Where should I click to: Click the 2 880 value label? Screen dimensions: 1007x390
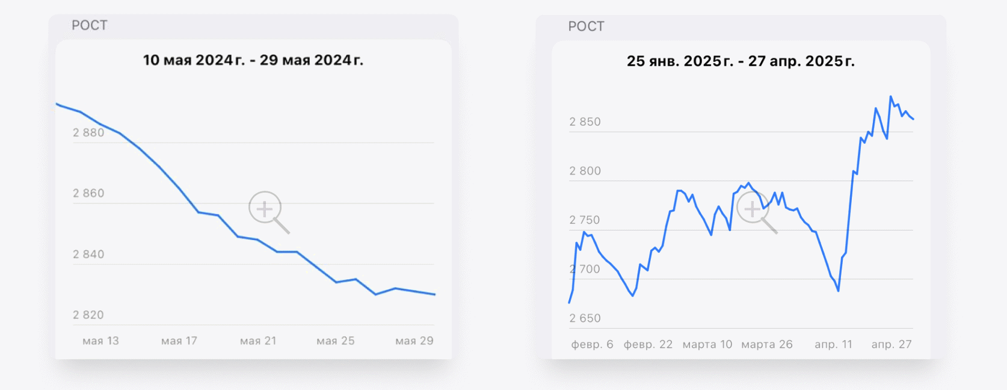point(88,132)
